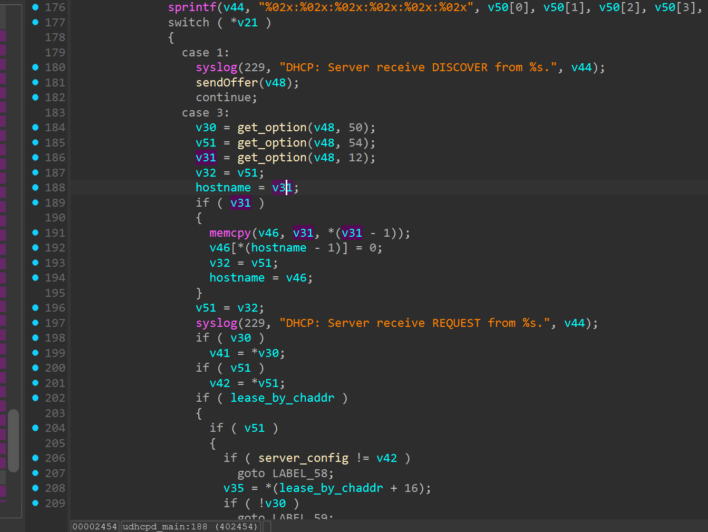Select syslog on the DISCOVER line
Screen dimensions: 708x532
217,67
